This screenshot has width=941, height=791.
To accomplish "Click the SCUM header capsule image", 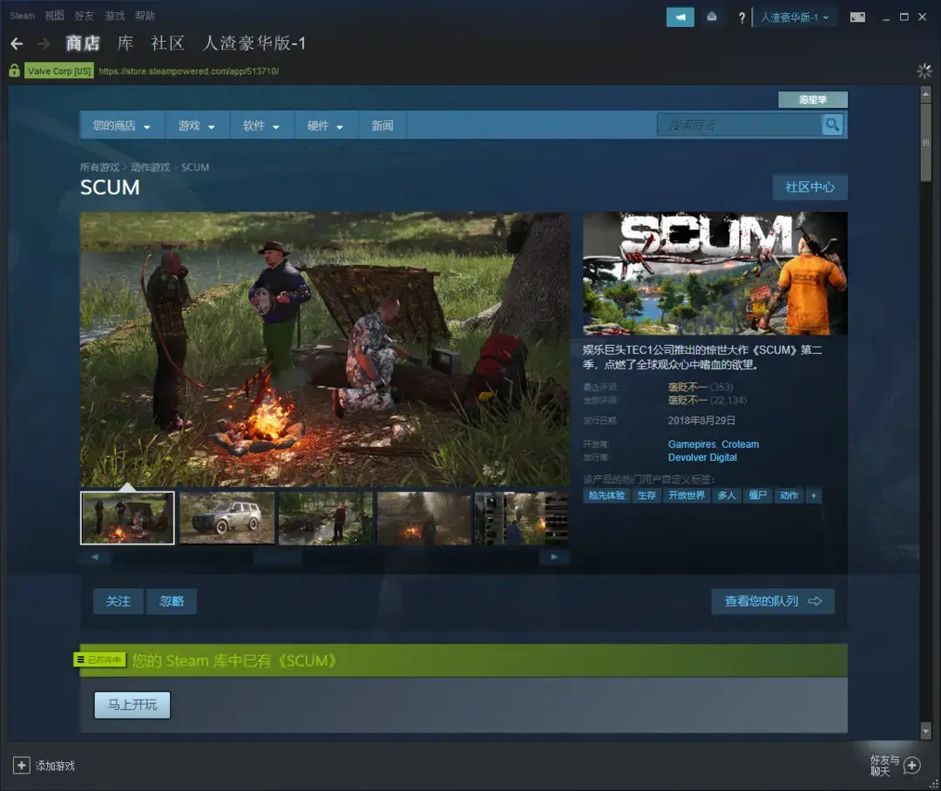I will tap(715, 273).
